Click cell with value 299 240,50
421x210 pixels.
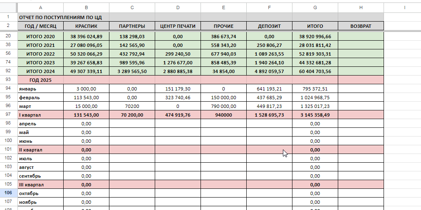[178, 54]
